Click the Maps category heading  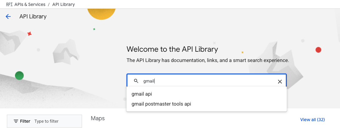[98, 118]
